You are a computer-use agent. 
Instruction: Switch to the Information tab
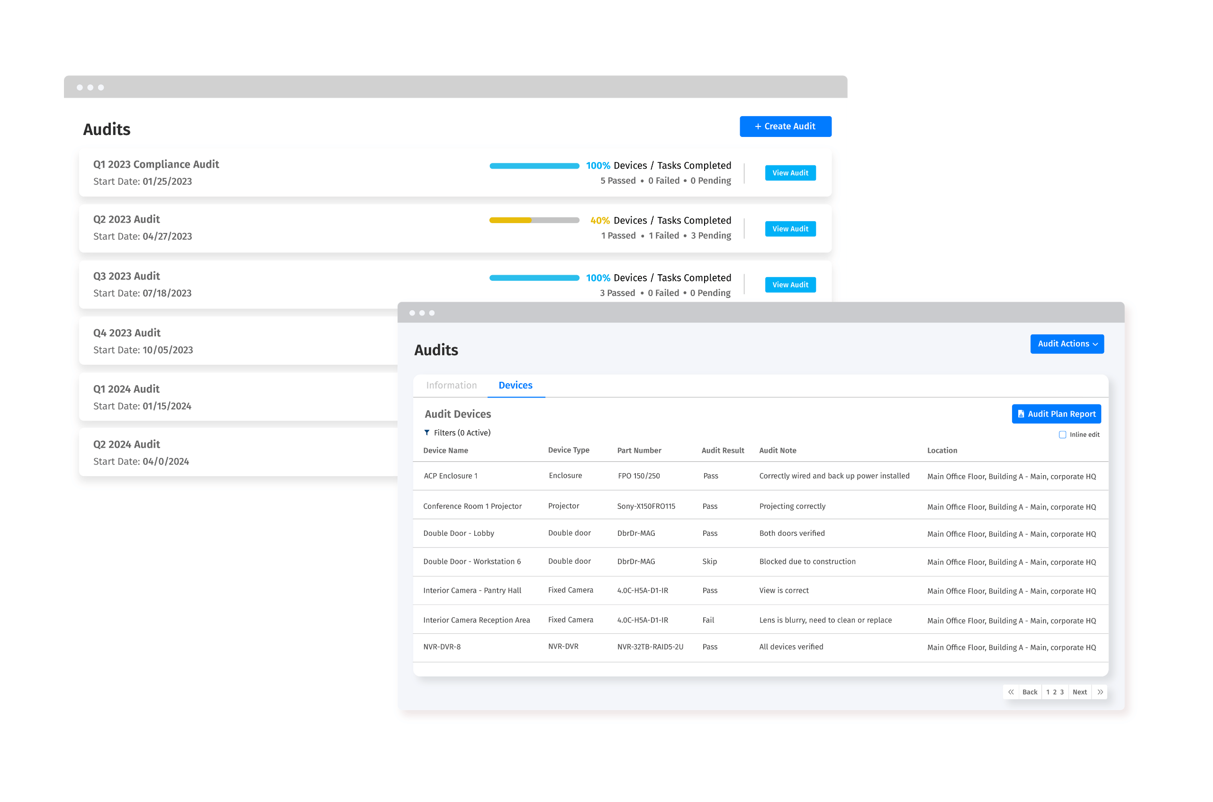[x=451, y=385]
